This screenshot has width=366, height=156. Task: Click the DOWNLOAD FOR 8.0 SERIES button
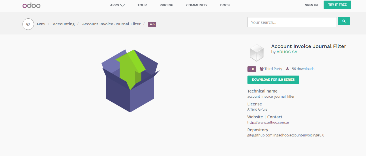(x=273, y=80)
